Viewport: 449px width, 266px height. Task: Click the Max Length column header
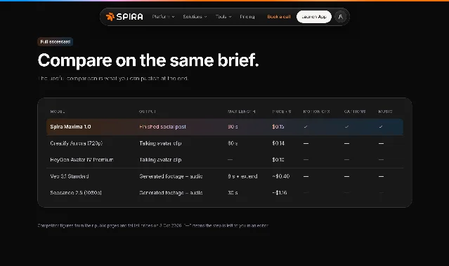[242, 112]
